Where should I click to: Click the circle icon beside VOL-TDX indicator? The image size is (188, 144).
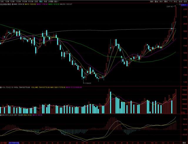[x=1, y=87]
